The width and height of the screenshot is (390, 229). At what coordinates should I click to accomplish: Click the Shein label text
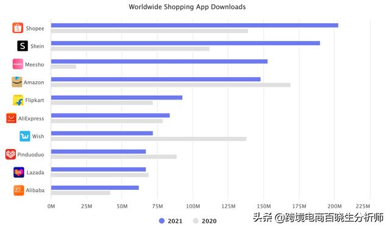pyautogui.click(x=37, y=46)
